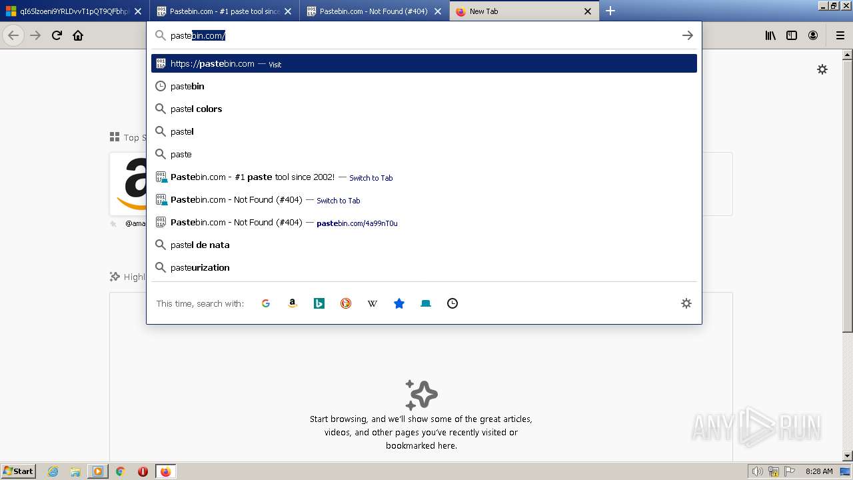
Task: Switch to Pastebin.com #1 paste tool tab
Action: [x=224, y=11]
